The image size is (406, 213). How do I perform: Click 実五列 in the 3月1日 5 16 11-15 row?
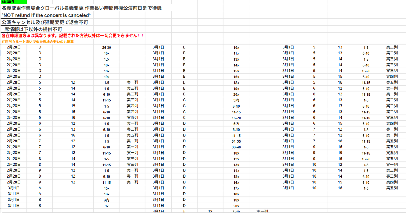(x=392, y=82)
